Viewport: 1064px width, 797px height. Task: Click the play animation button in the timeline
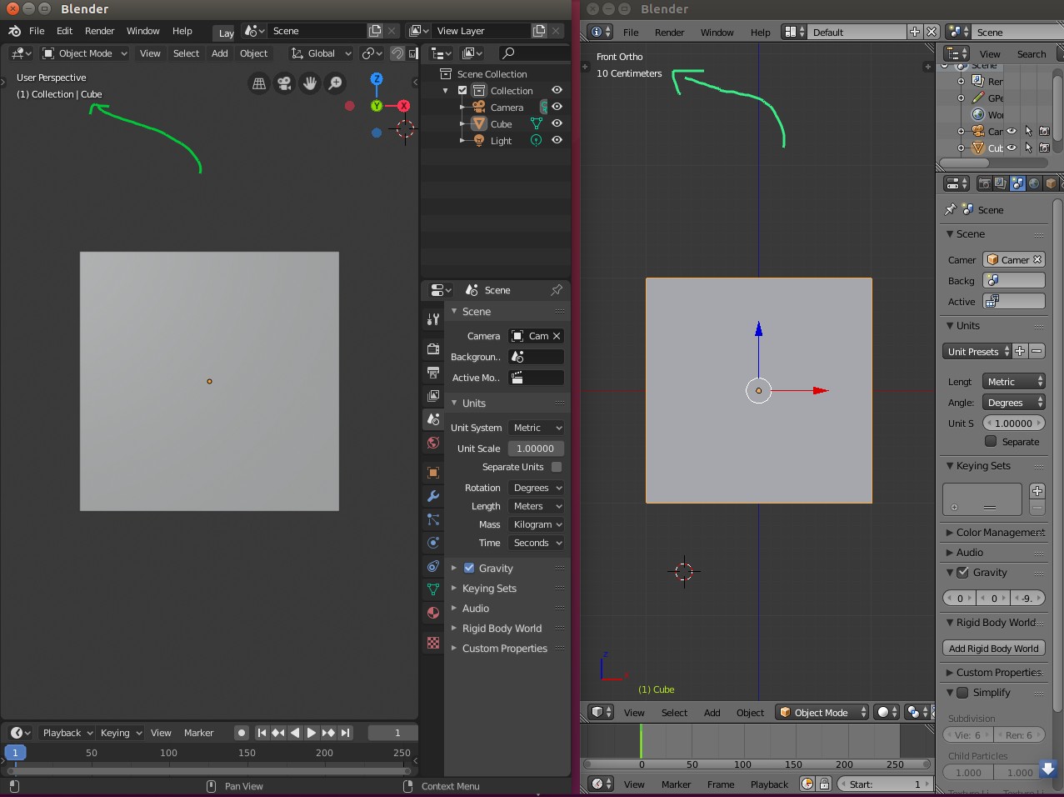click(x=312, y=733)
